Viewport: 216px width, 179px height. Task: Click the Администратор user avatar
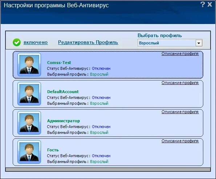coord(29,123)
